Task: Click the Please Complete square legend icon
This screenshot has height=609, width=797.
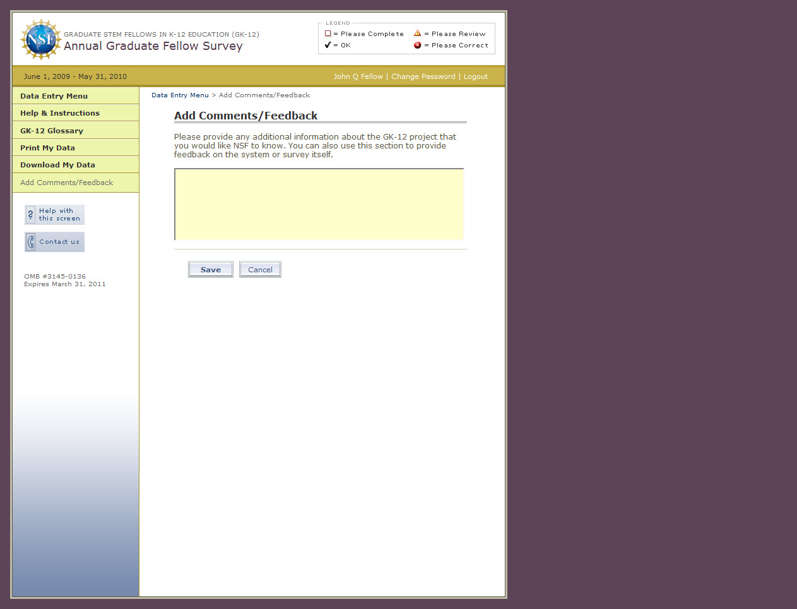Action: coord(328,33)
